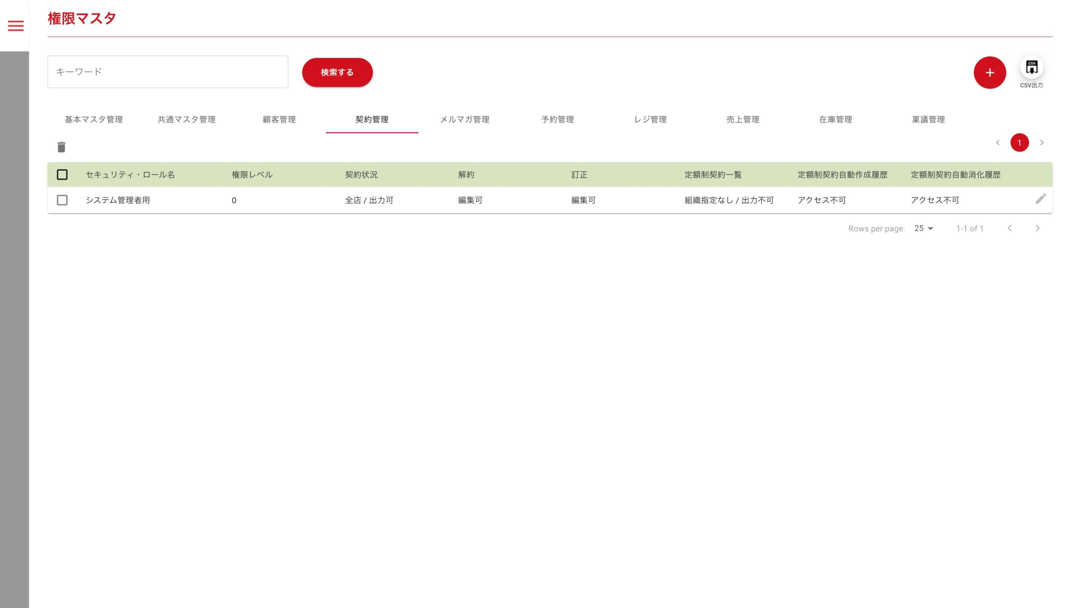Click previous page arrow in table footer
The image size is (1082, 608).
[1010, 229]
